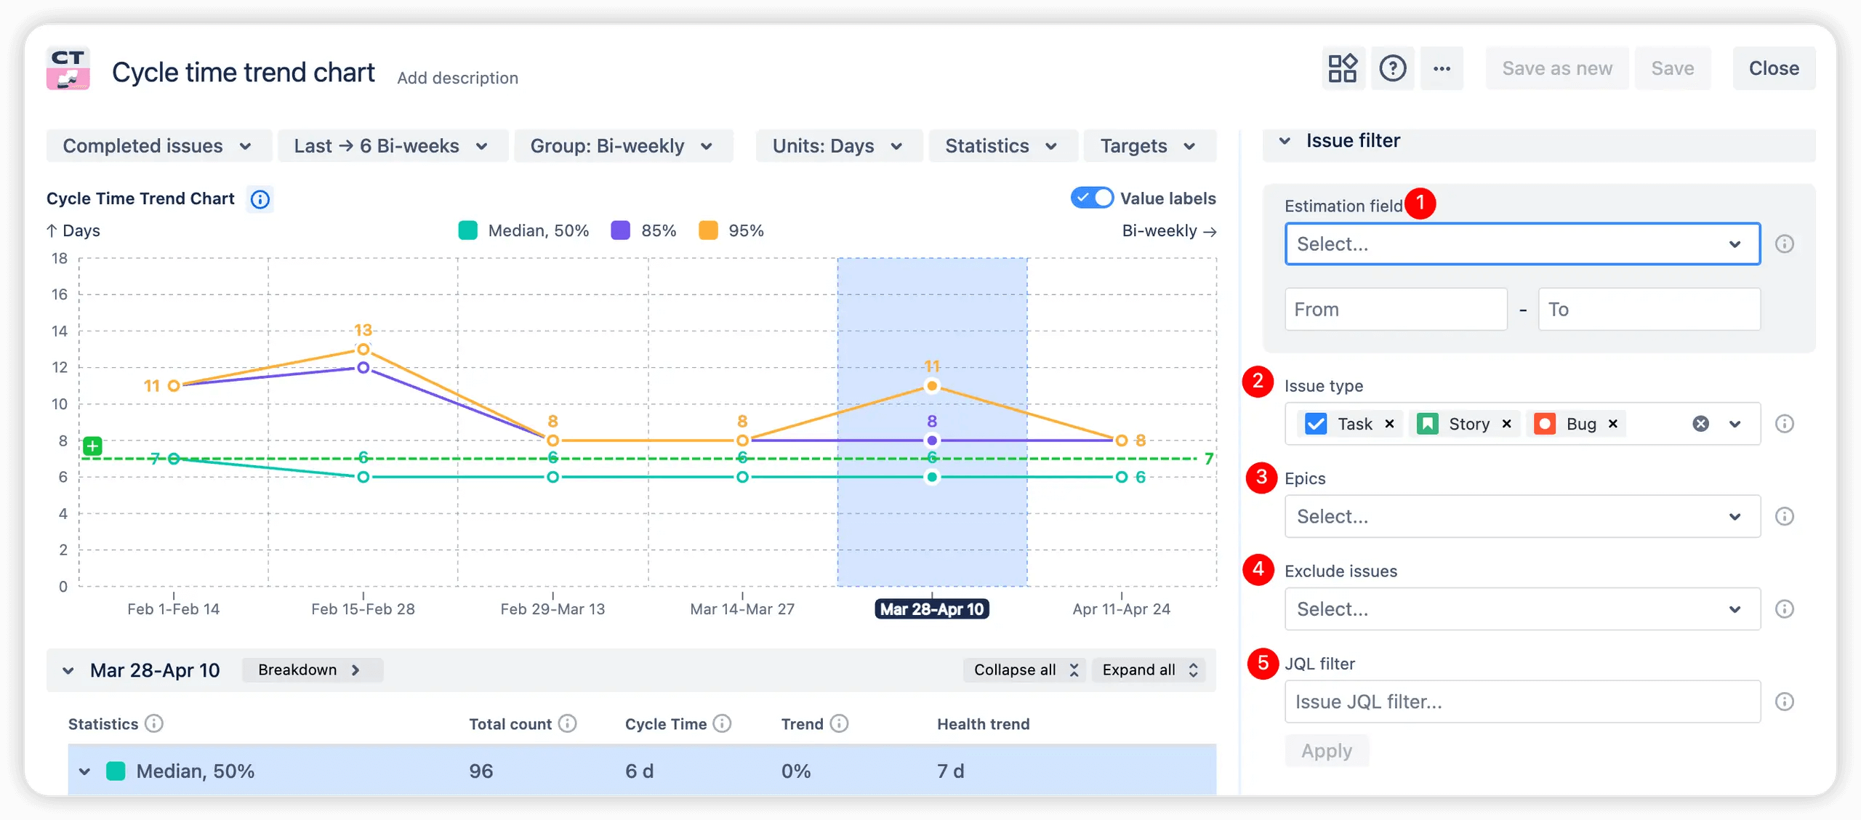Click the Cycle Time chart app logo
Image resolution: width=1861 pixels, height=820 pixels.
(x=68, y=68)
